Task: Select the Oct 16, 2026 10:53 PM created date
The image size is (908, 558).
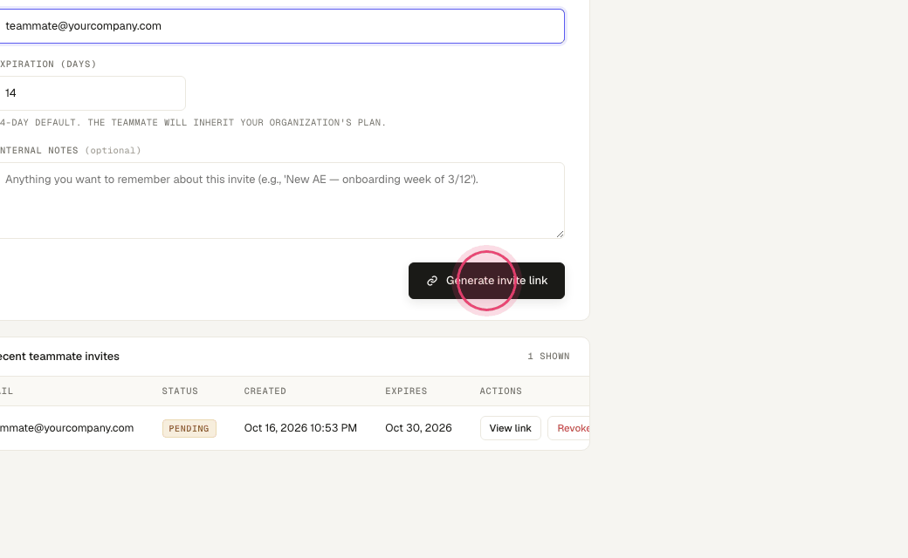Action: pyautogui.click(x=300, y=428)
